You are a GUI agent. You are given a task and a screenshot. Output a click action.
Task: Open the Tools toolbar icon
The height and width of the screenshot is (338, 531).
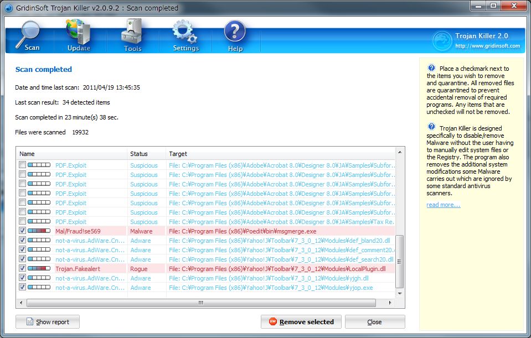(132, 32)
